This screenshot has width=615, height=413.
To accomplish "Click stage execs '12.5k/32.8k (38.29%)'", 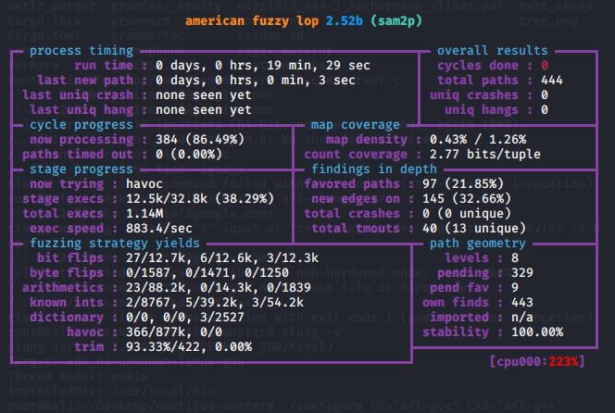I will point(200,199).
